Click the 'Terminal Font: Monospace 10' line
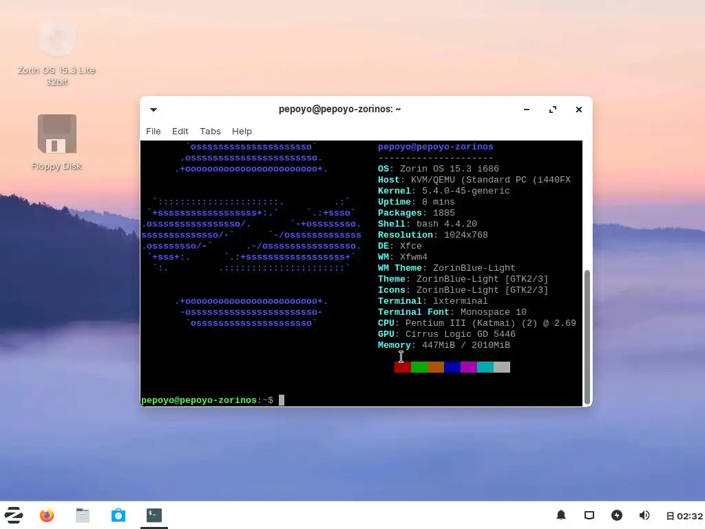The height and width of the screenshot is (529, 705). click(x=452, y=312)
